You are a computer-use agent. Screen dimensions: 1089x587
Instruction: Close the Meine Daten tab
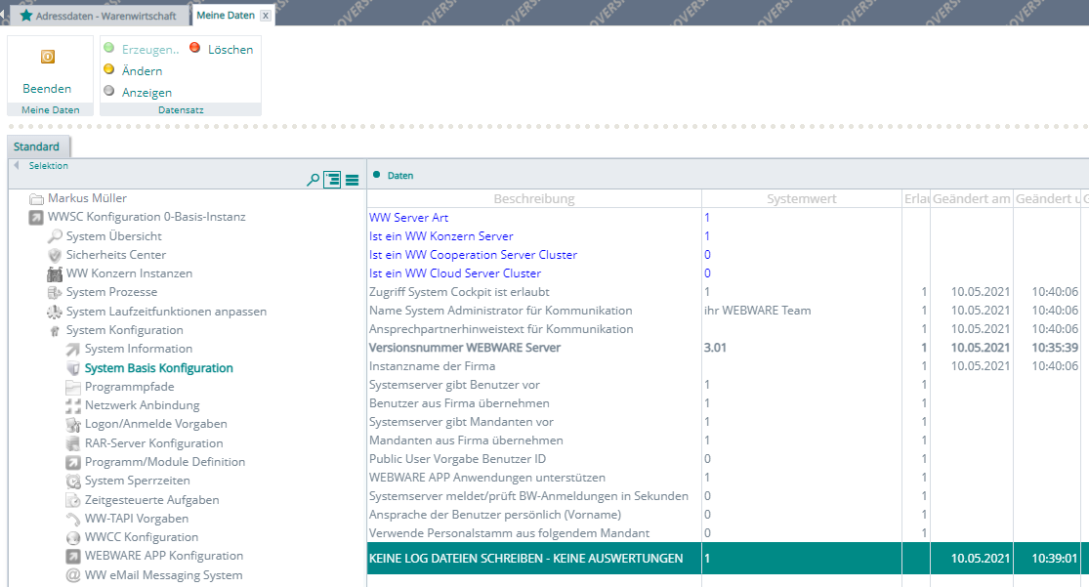pos(266,17)
